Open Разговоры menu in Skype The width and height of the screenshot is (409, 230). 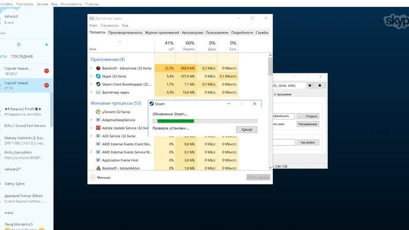pos(24,4)
